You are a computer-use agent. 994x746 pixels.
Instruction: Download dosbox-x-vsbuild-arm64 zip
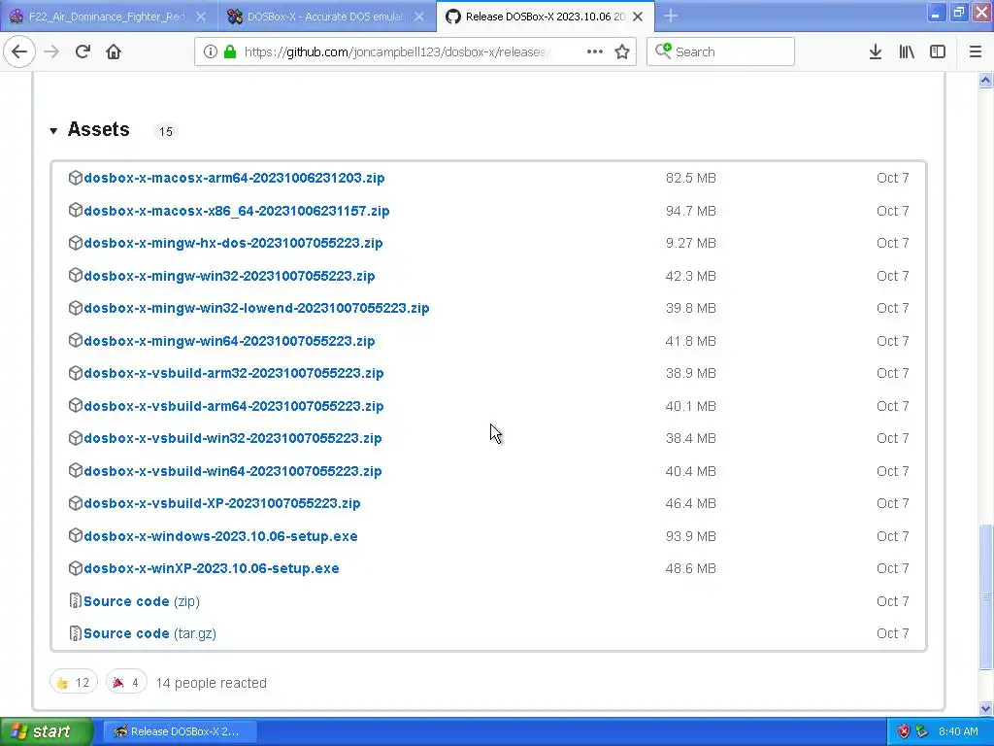coord(234,406)
